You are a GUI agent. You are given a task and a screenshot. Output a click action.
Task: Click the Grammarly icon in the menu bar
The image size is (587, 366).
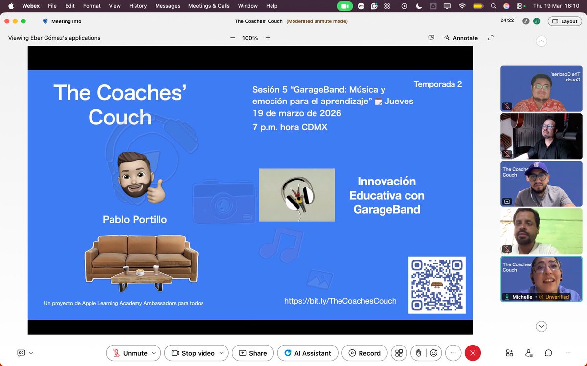click(374, 6)
